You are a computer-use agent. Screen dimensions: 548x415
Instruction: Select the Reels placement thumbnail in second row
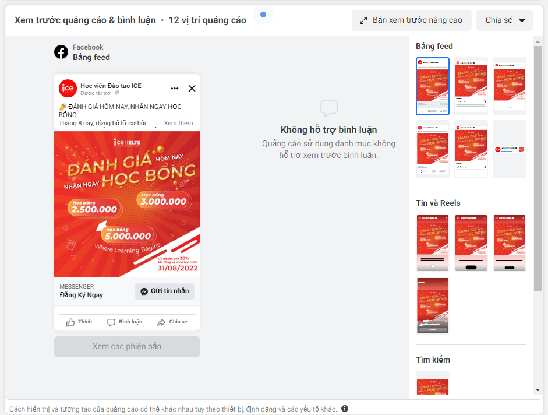[x=433, y=305]
